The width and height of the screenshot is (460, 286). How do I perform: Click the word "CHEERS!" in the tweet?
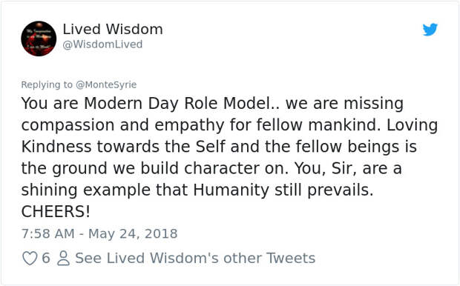tap(56, 212)
